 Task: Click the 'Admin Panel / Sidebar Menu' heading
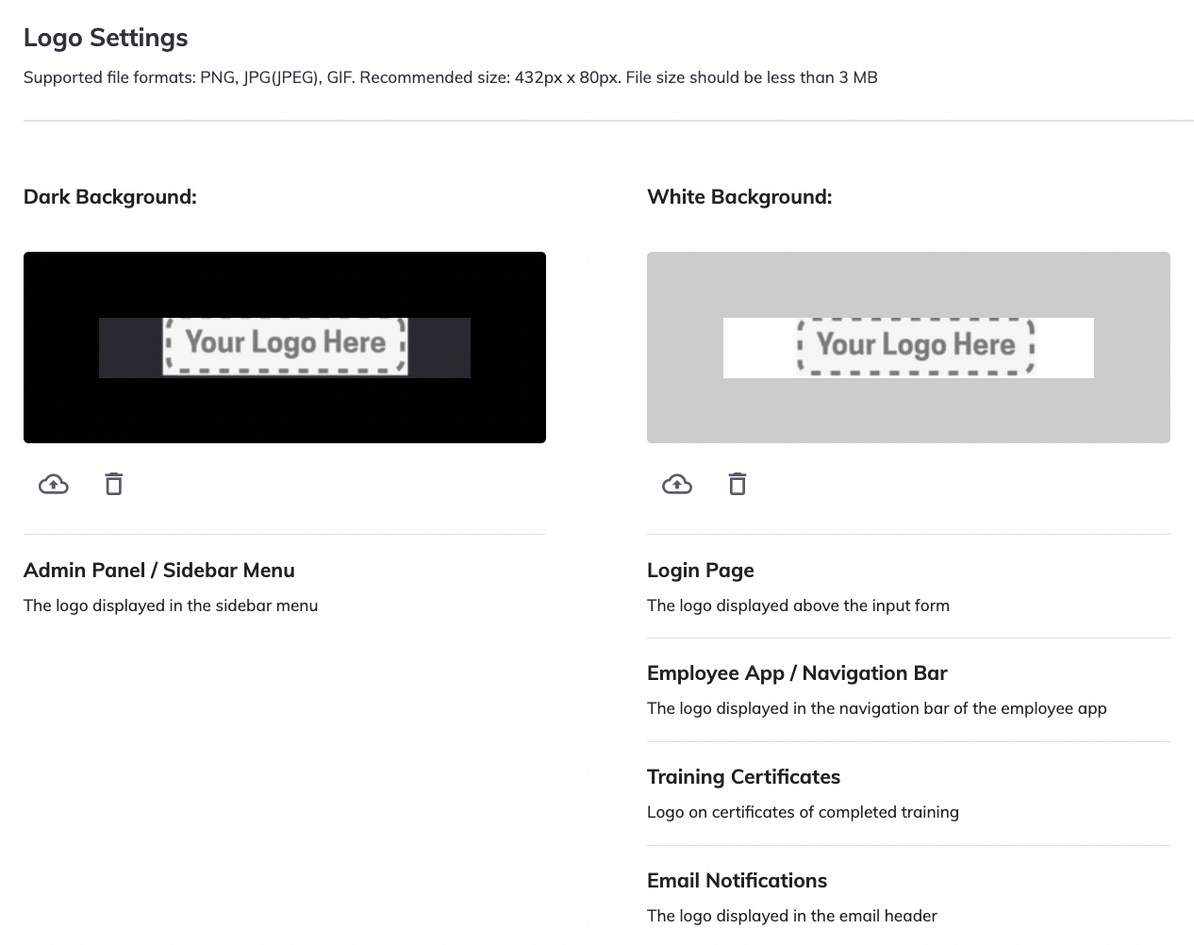point(158,570)
